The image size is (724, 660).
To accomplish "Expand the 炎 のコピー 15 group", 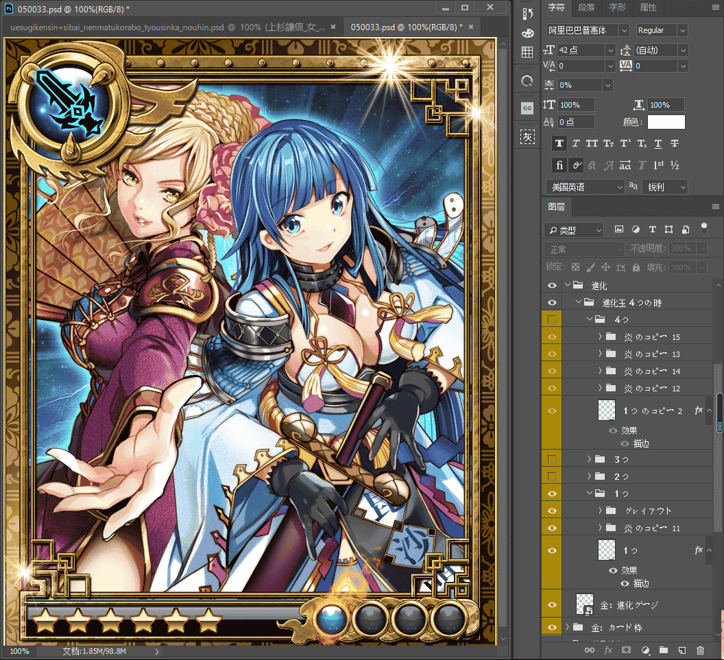I will [x=601, y=337].
